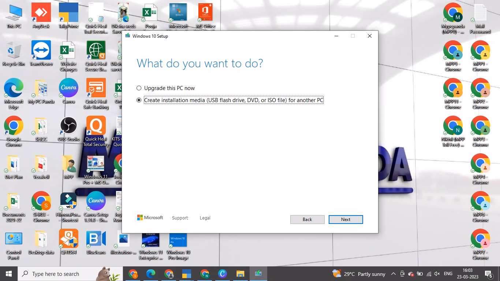Open File Explorer from the taskbar
Image resolution: width=500 pixels, height=281 pixels.
click(x=240, y=274)
